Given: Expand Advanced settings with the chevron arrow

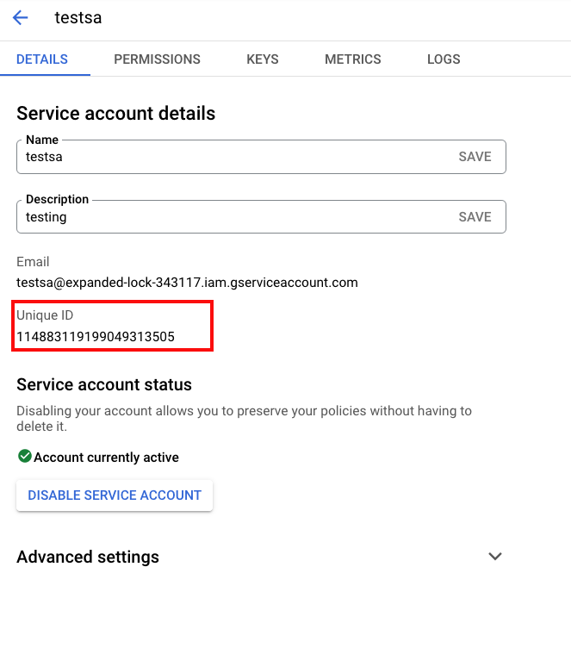Looking at the screenshot, I should point(494,557).
